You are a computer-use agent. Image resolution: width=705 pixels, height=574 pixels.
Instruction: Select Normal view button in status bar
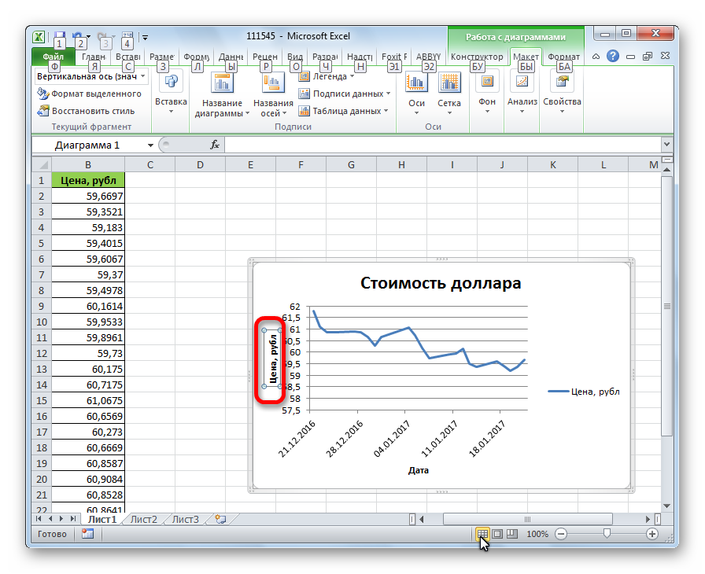pyautogui.click(x=483, y=534)
